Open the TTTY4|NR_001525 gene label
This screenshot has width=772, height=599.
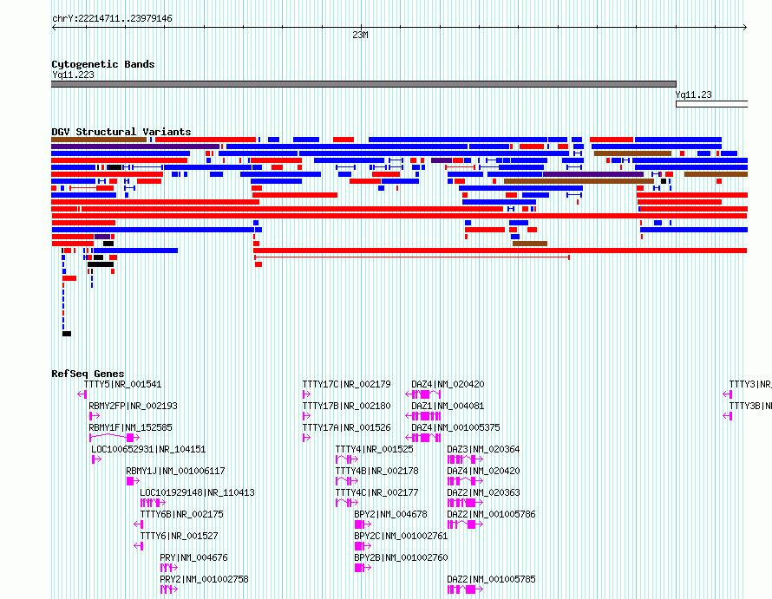pos(374,449)
